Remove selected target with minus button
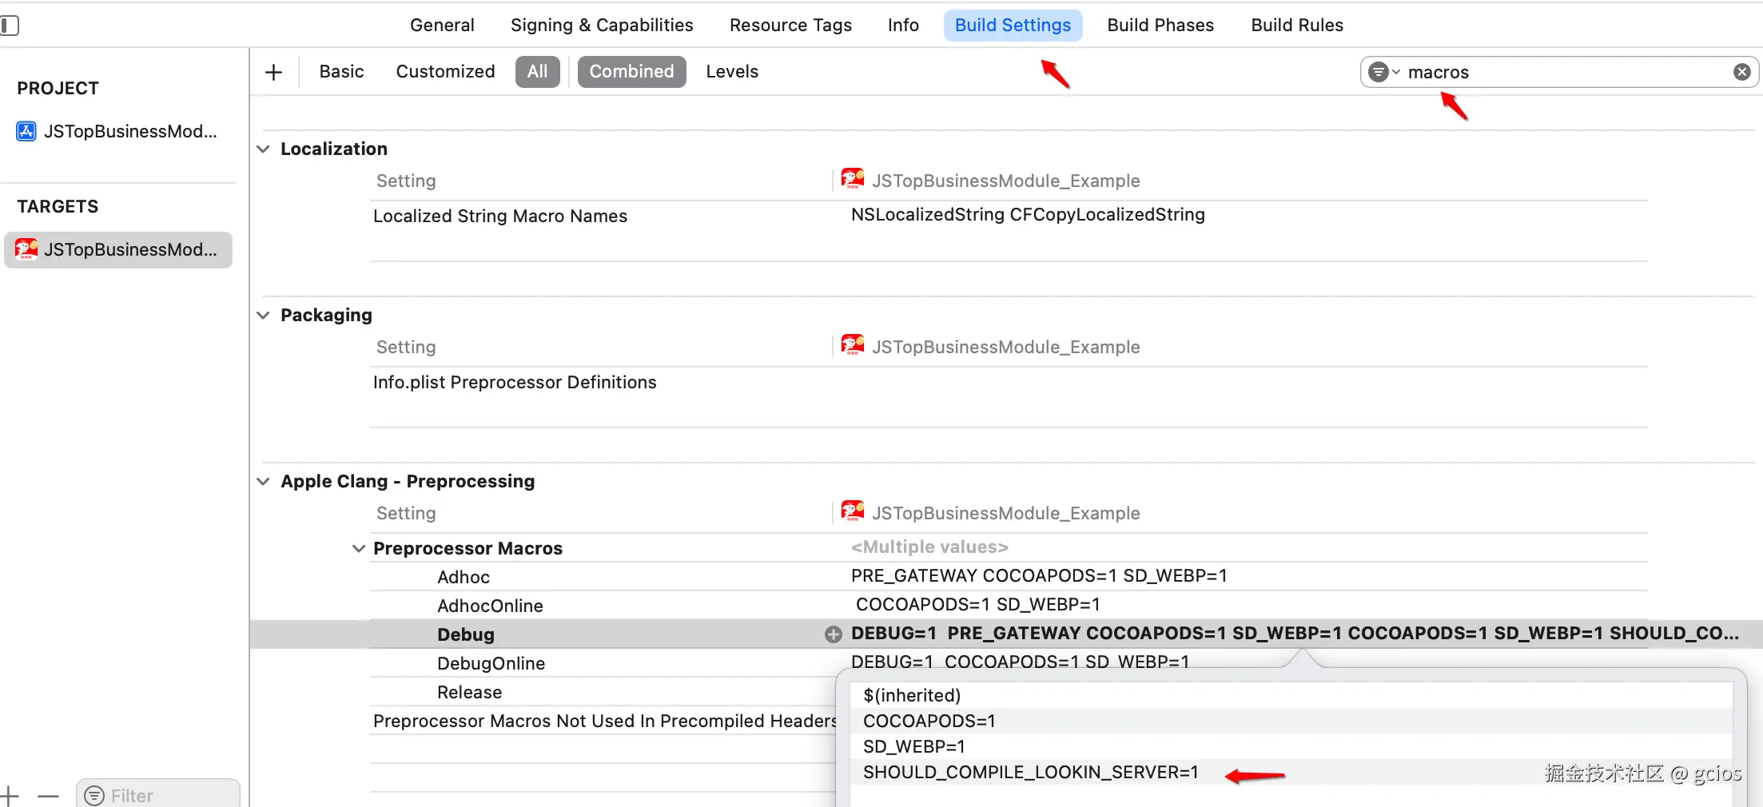 (x=48, y=796)
